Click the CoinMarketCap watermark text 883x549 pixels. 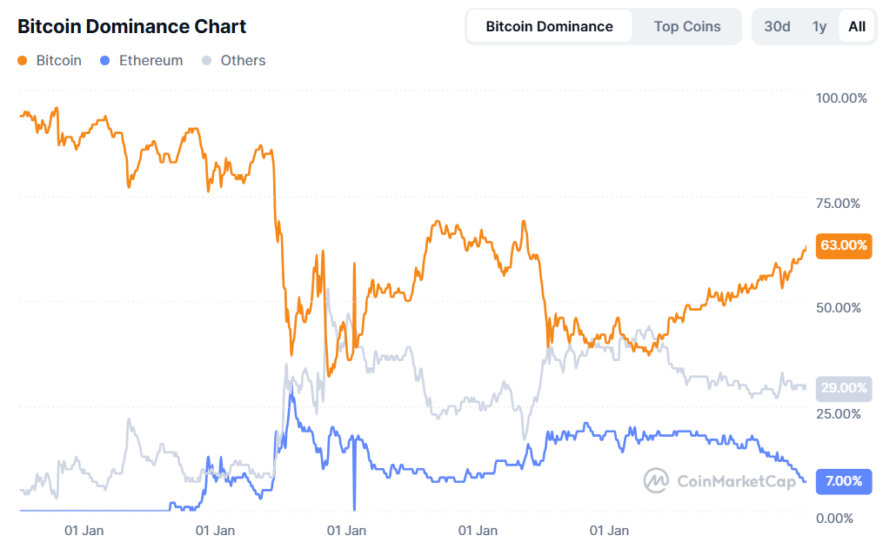point(735,481)
